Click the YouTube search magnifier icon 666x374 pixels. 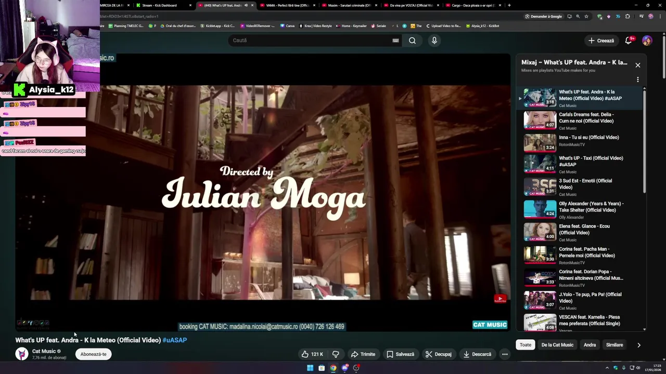(412, 41)
